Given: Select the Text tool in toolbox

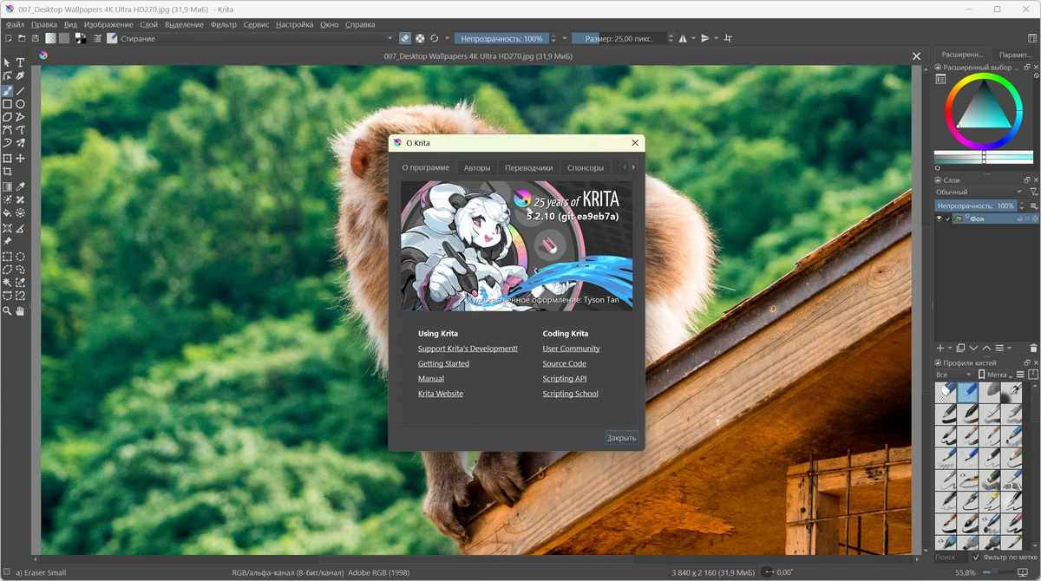Looking at the screenshot, I should click(x=20, y=62).
